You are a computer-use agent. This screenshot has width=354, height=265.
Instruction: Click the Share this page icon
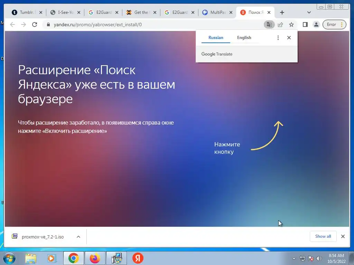click(280, 24)
